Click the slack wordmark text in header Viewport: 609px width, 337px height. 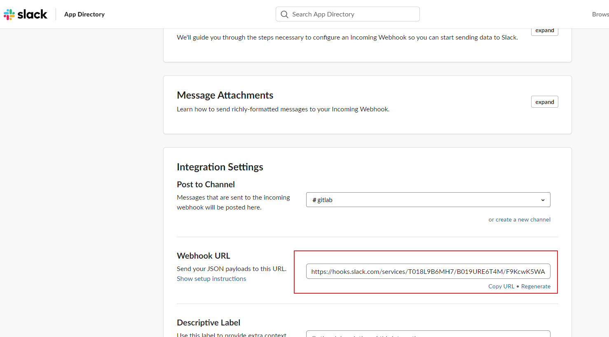pyautogui.click(x=32, y=14)
